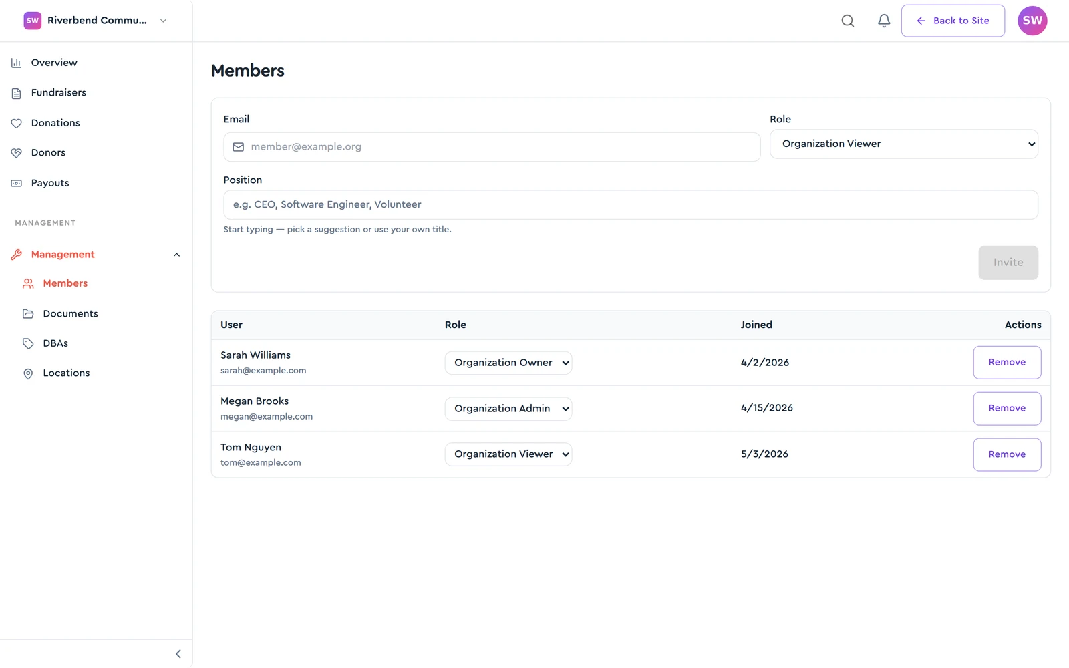
Task: Click the DBAs tag icon
Action: [x=28, y=343]
